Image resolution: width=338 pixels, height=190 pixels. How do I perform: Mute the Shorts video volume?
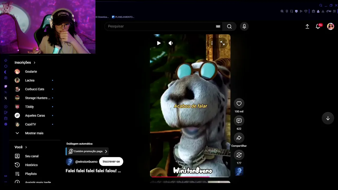coord(171,43)
